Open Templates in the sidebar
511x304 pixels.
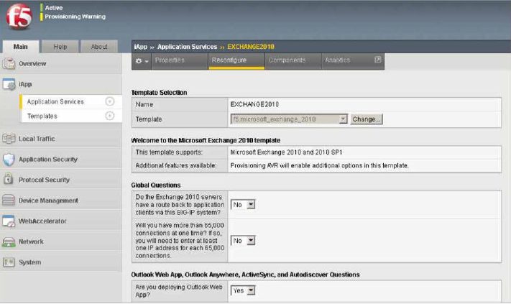[42, 116]
